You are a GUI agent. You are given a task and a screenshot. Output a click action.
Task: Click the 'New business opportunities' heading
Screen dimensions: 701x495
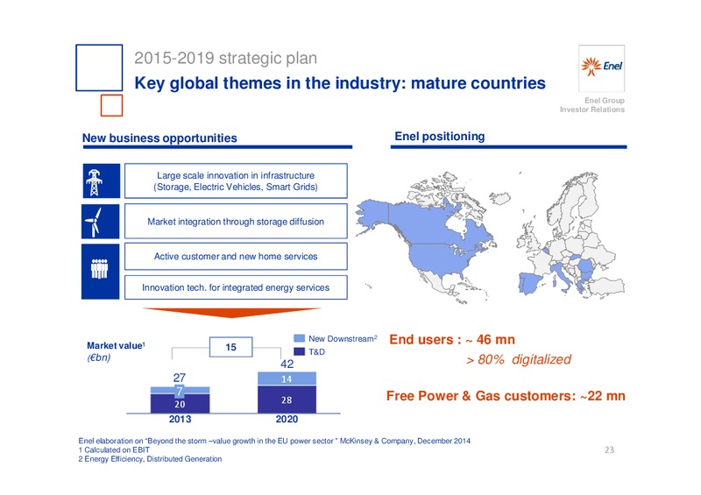pyautogui.click(x=159, y=138)
